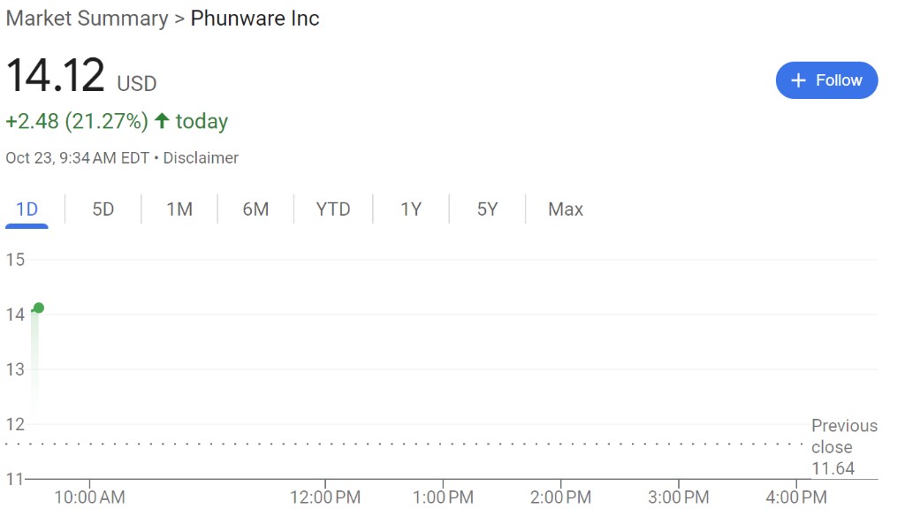905x516 pixels.
Task: Click the plus icon in Follow
Action: tap(798, 80)
